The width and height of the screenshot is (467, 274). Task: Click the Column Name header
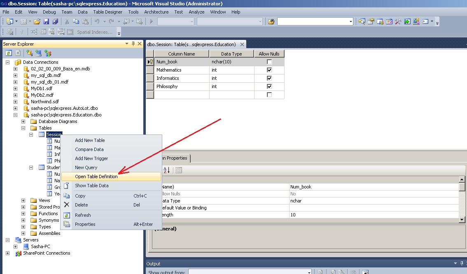[x=181, y=54]
